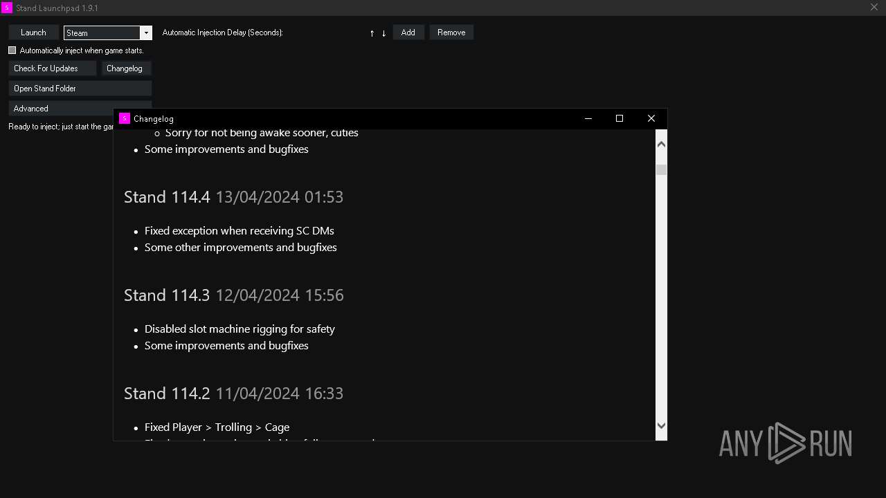Screen dimensions: 886x498
Task: Click 'Automatic Injection Delay (Seconds):' label
Action: coord(222,33)
